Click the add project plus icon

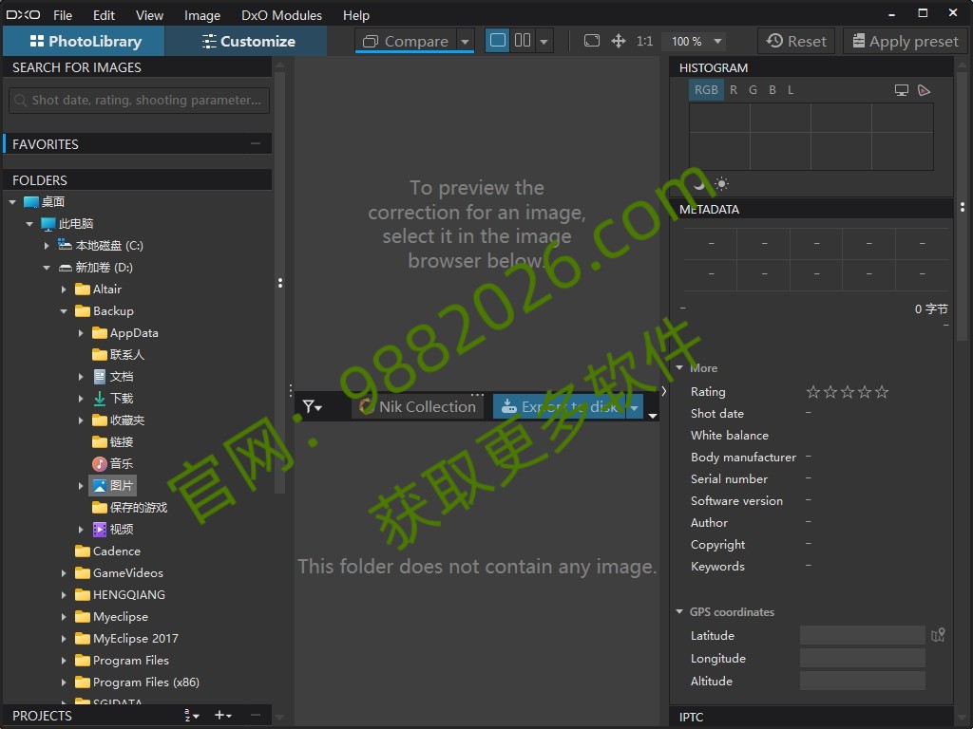point(220,716)
